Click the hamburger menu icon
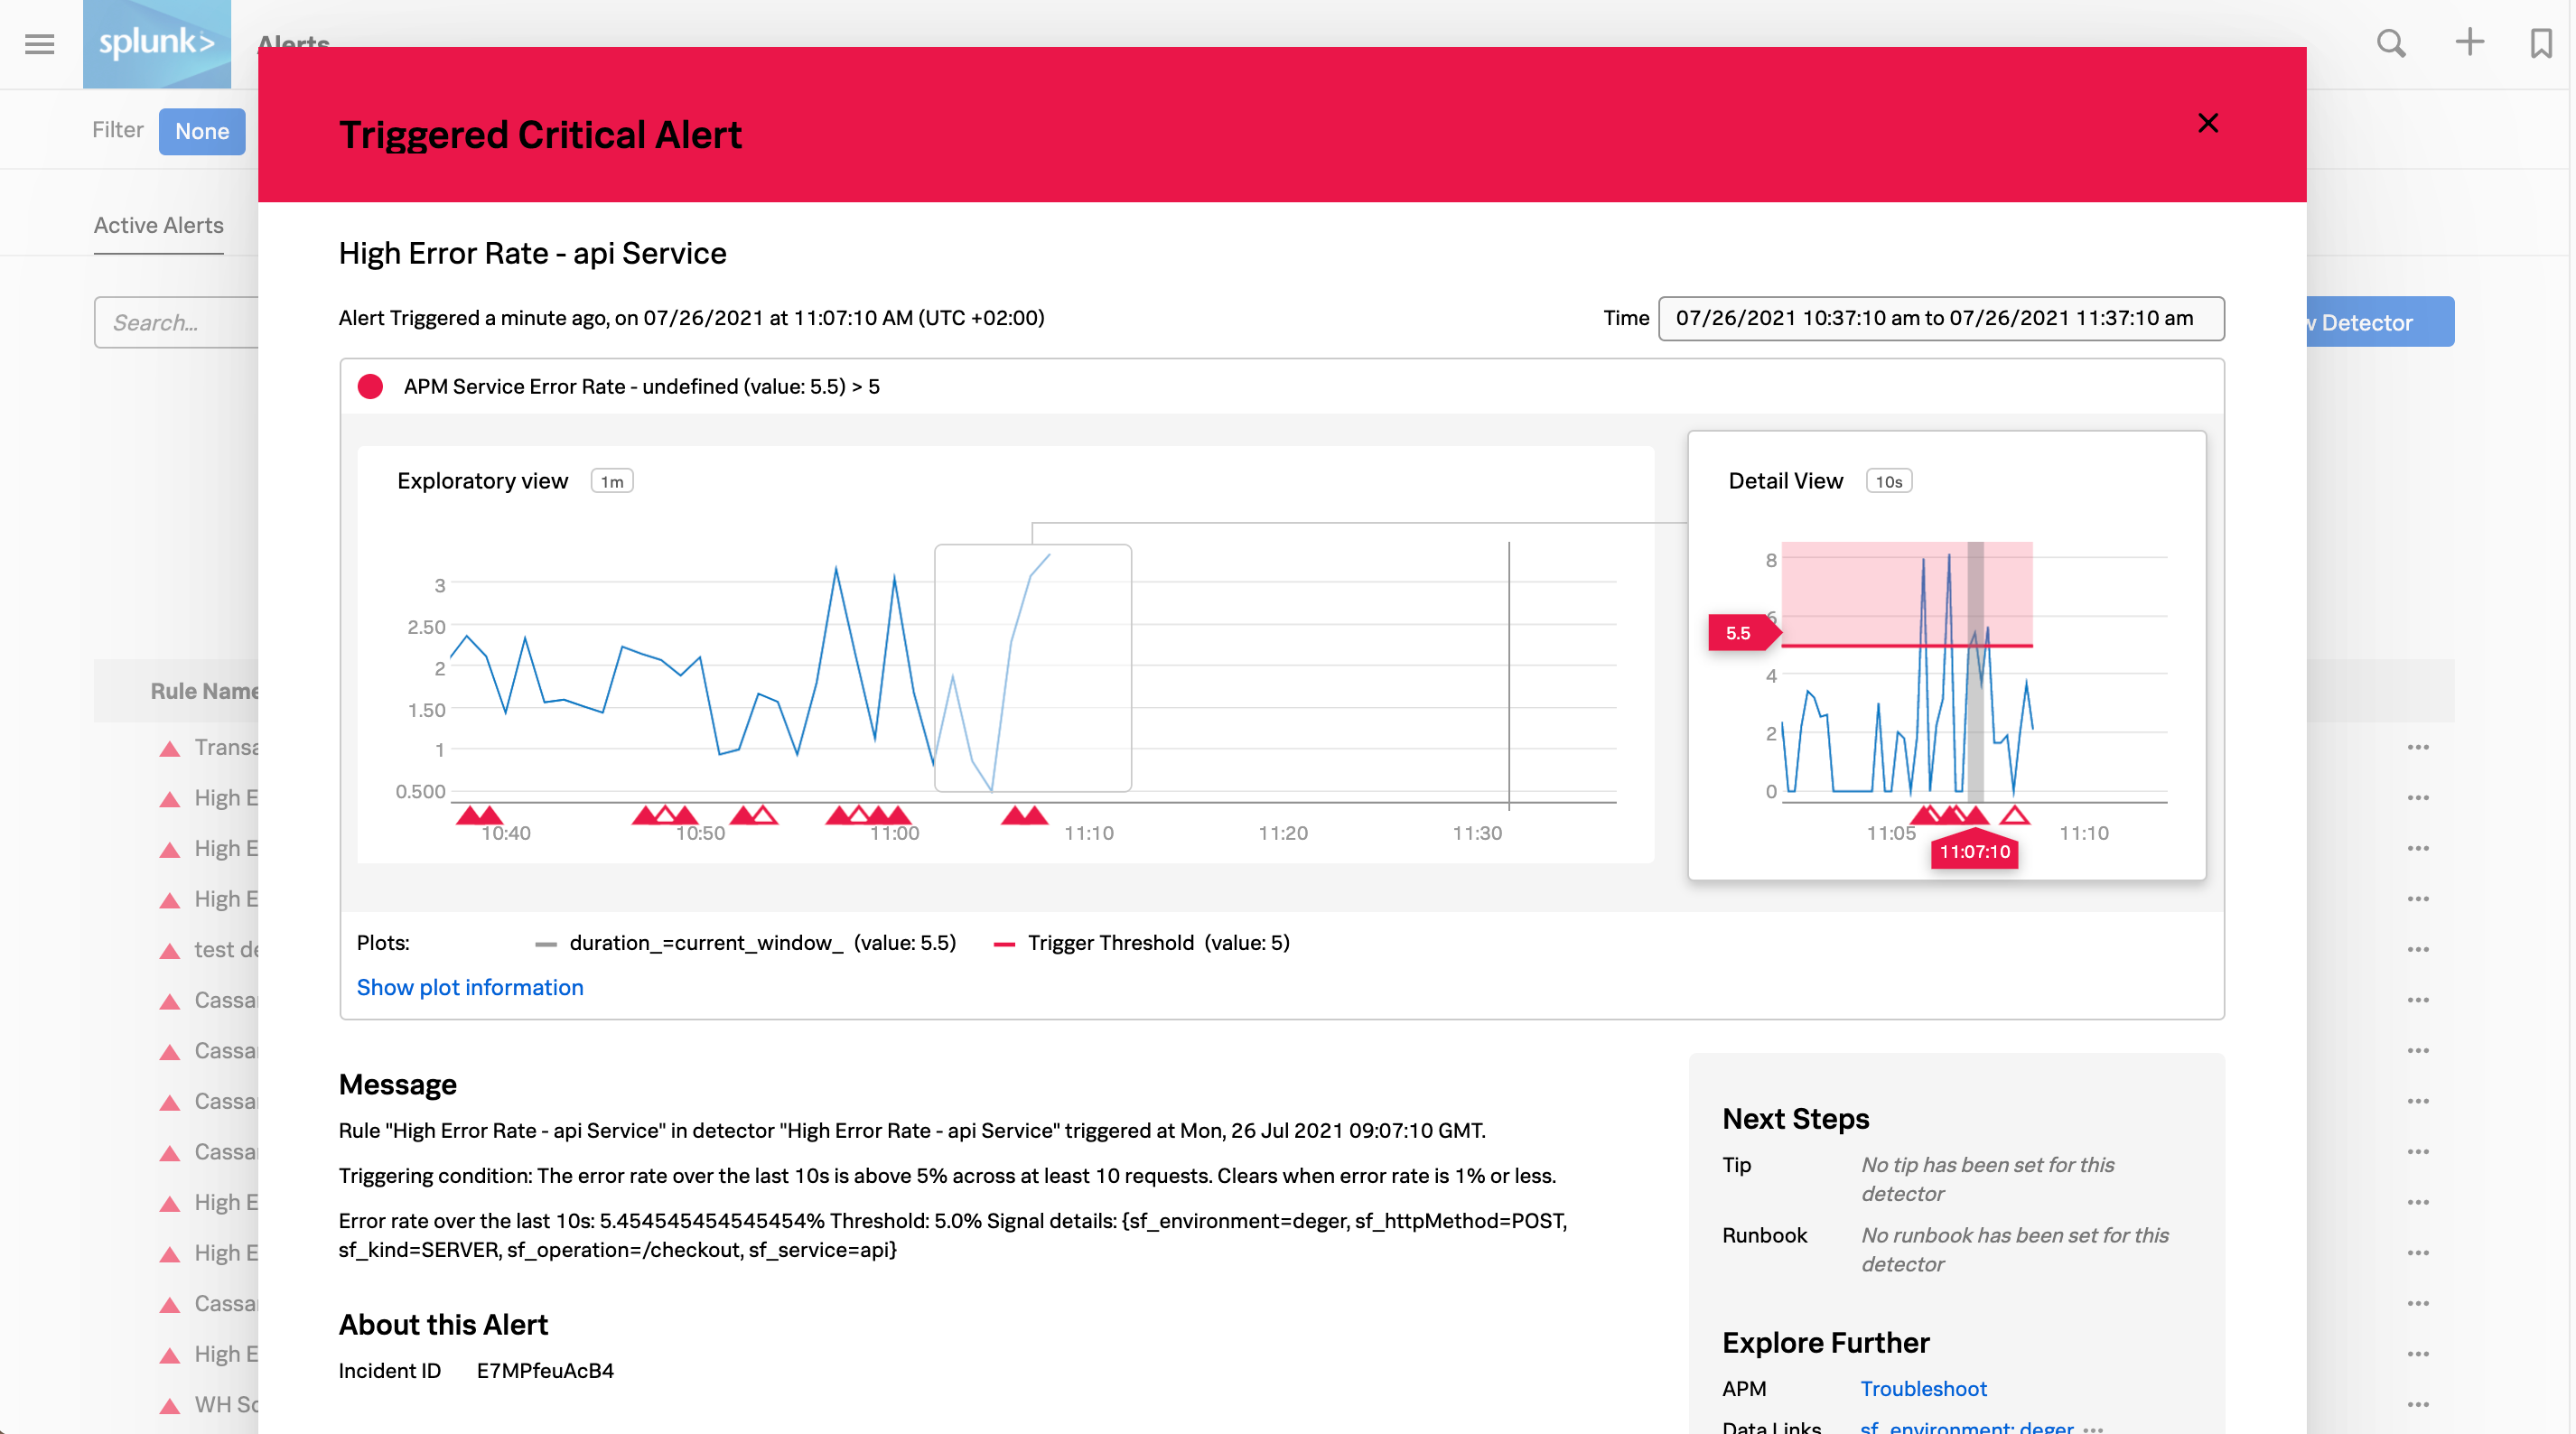Screen dimensions: 2576x1434 (41, 41)
